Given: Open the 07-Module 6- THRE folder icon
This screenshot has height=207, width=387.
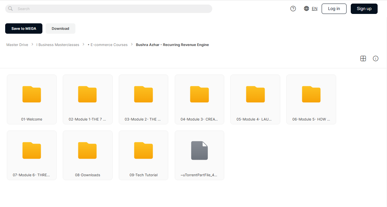Looking at the screenshot, I should (x=32, y=150).
